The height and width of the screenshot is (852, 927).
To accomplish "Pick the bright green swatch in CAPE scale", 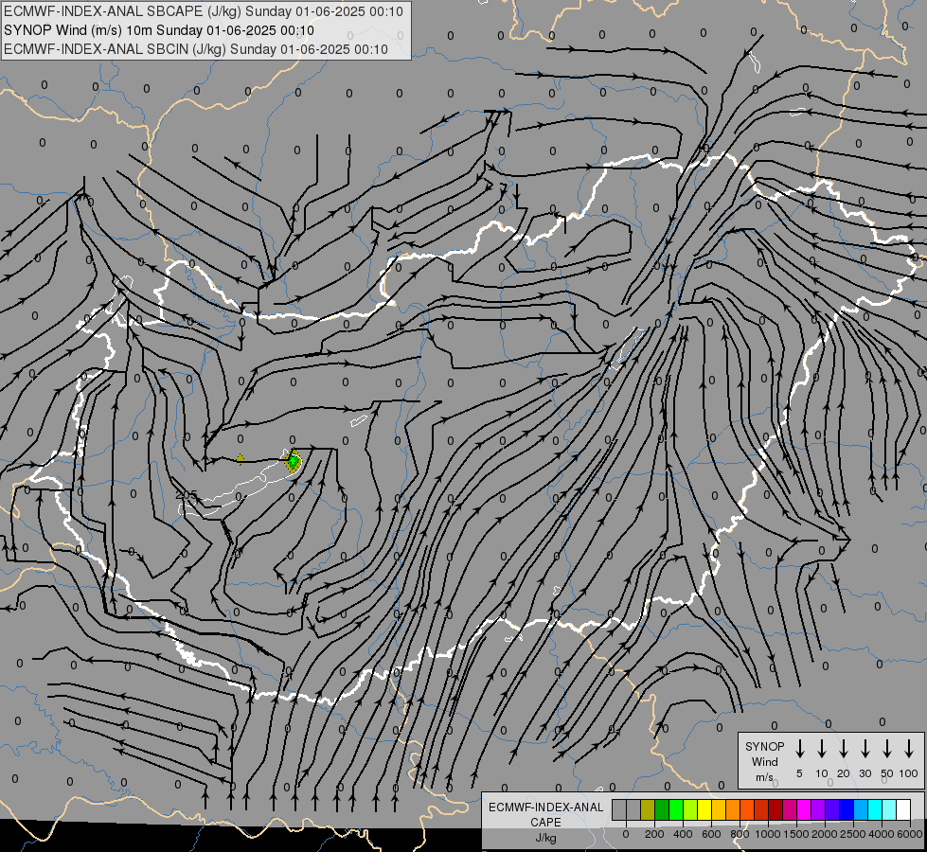I will pos(676,809).
